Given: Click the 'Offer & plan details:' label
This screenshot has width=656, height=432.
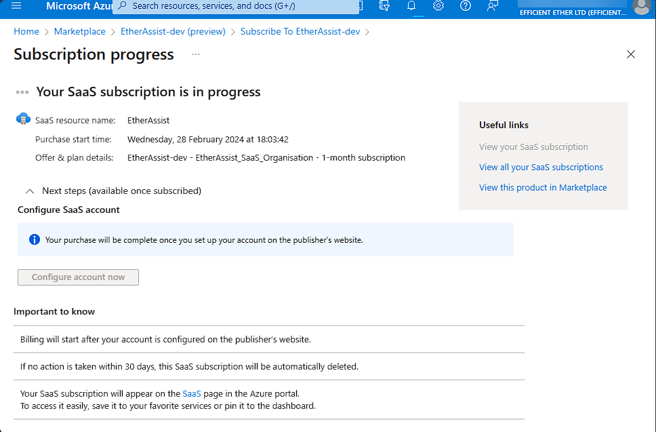Looking at the screenshot, I should (75, 158).
